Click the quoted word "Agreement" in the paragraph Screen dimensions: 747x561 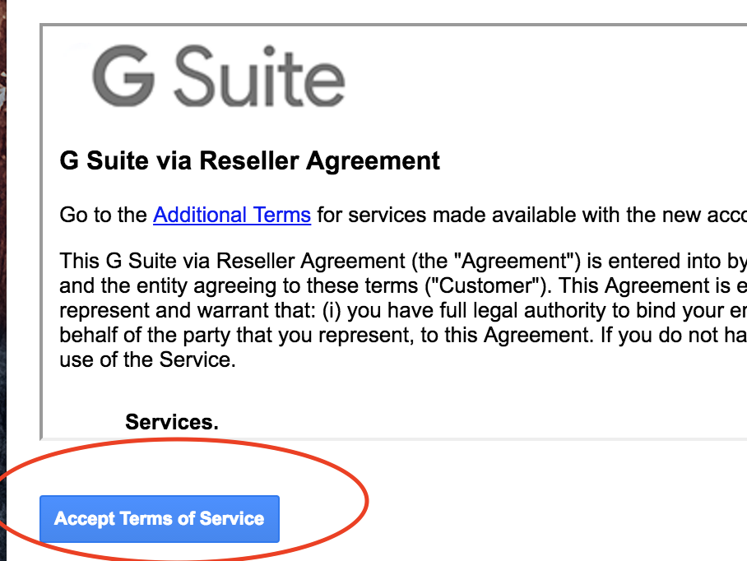pos(512,262)
